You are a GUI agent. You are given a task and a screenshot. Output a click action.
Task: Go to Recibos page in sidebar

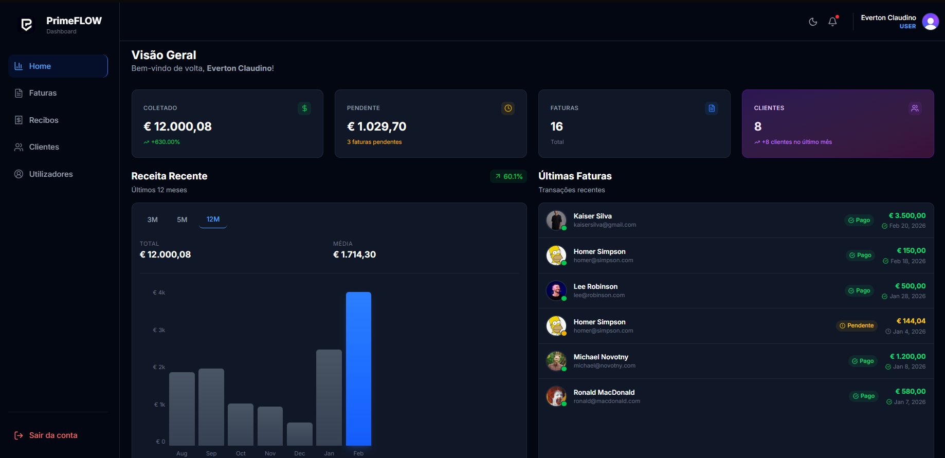44,120
